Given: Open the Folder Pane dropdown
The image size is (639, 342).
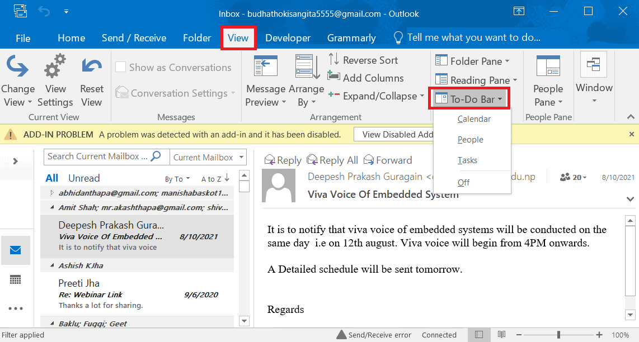Looking at the screenshot, I should (472, 61).
